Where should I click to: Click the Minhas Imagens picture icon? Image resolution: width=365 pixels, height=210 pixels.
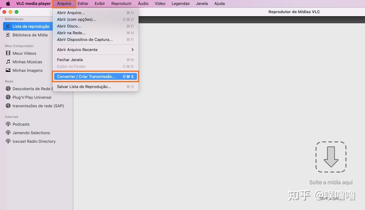(8, 70)
